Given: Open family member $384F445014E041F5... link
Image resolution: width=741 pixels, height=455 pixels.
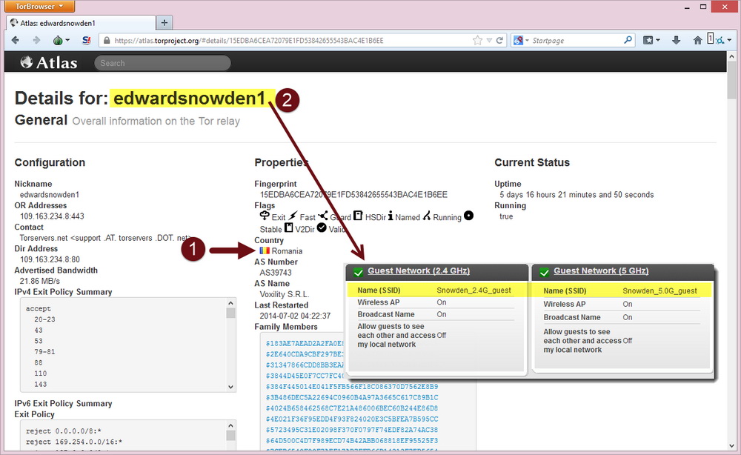Looking at the screenshot, I should [x=352, y=387].
